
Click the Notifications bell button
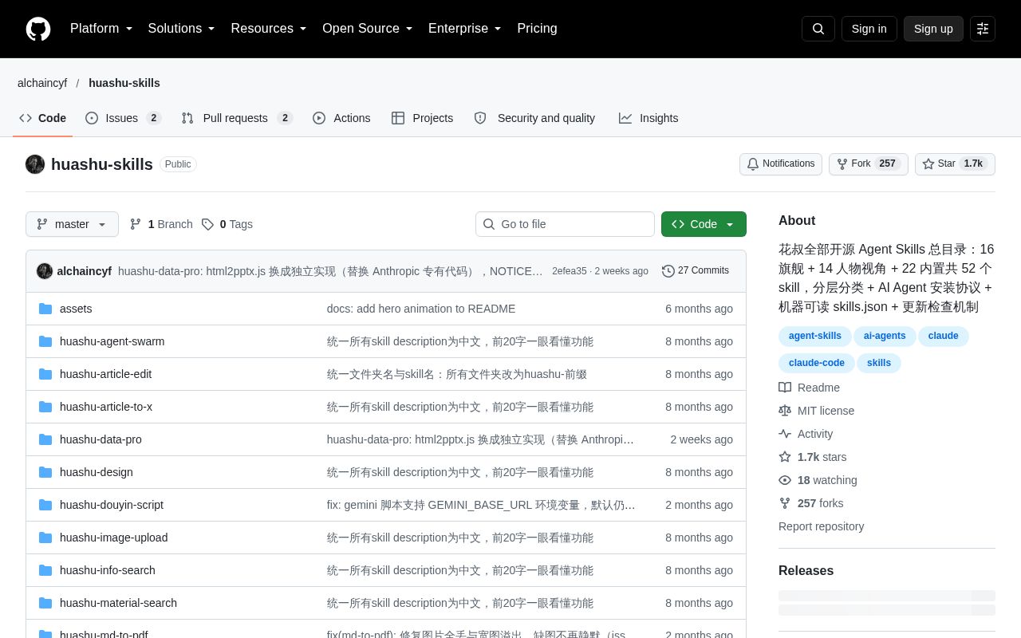pyautogui.click(x=782, y=164)
